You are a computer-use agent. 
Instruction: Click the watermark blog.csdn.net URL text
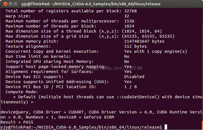pos(104,68)
